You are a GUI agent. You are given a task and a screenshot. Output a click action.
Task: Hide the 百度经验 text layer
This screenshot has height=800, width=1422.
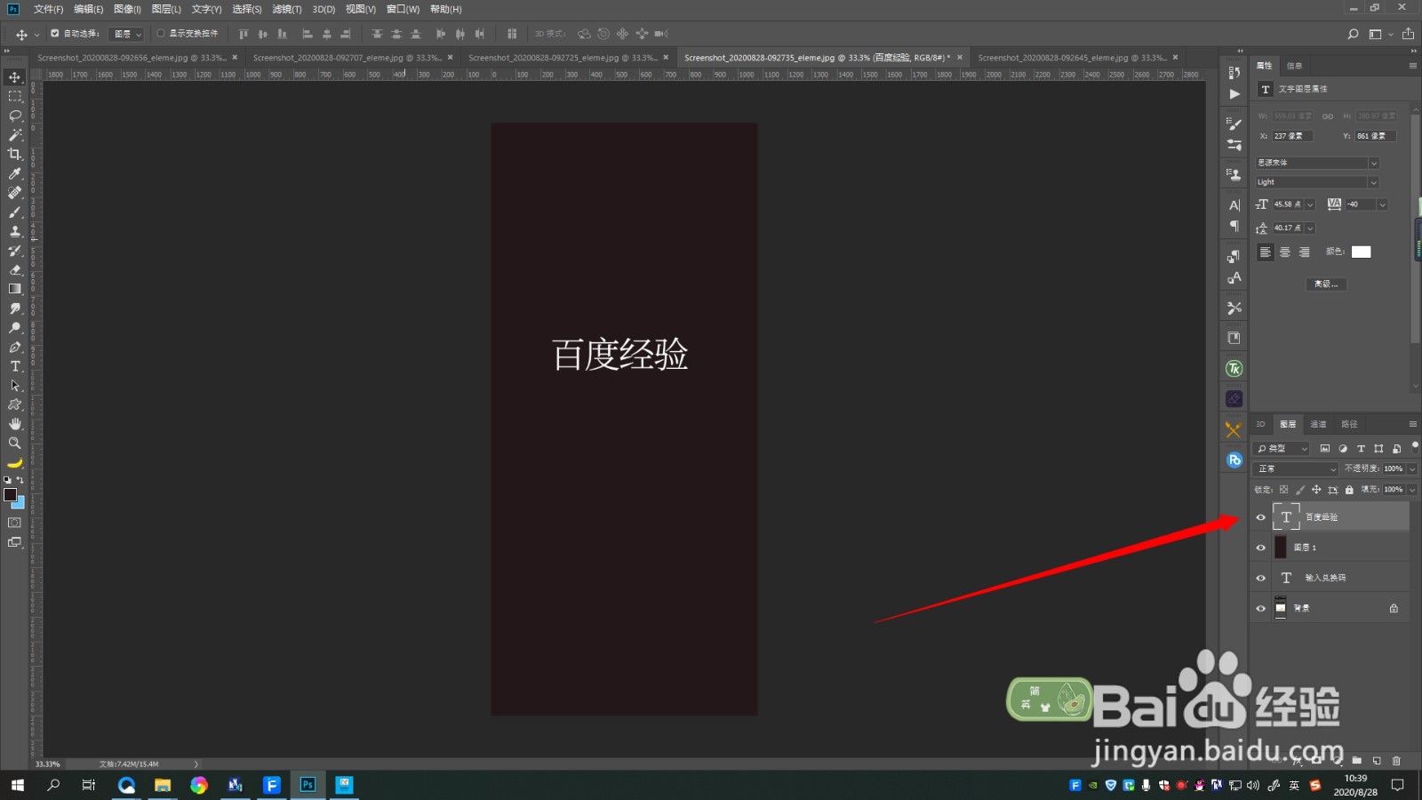click(x=1260, y=517)
